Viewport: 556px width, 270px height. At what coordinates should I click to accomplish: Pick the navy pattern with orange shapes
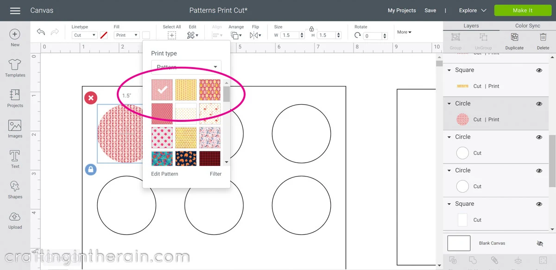(x=186, y=158)
